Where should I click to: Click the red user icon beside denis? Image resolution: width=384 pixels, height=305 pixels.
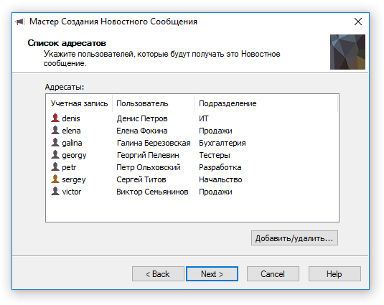click(55, 118)
